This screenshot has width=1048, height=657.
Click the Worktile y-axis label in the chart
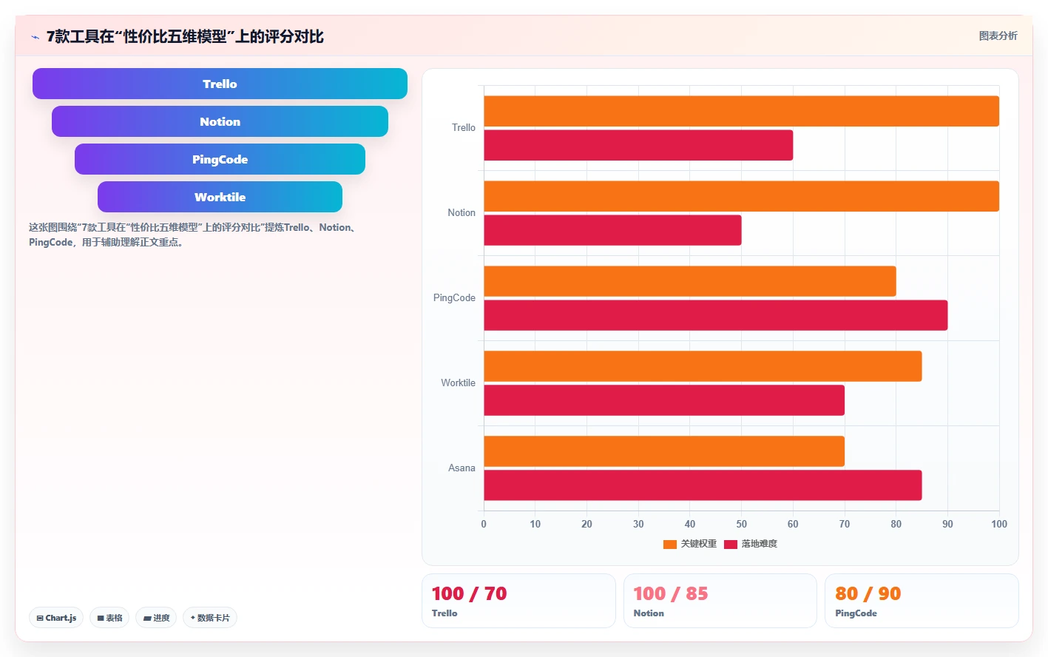coord(458,383)
